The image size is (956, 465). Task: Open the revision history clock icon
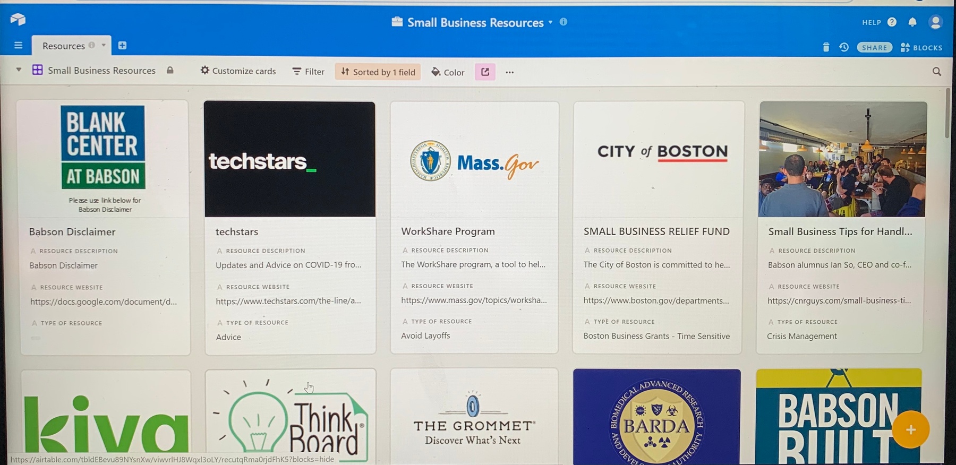click(x=844, y=47)
